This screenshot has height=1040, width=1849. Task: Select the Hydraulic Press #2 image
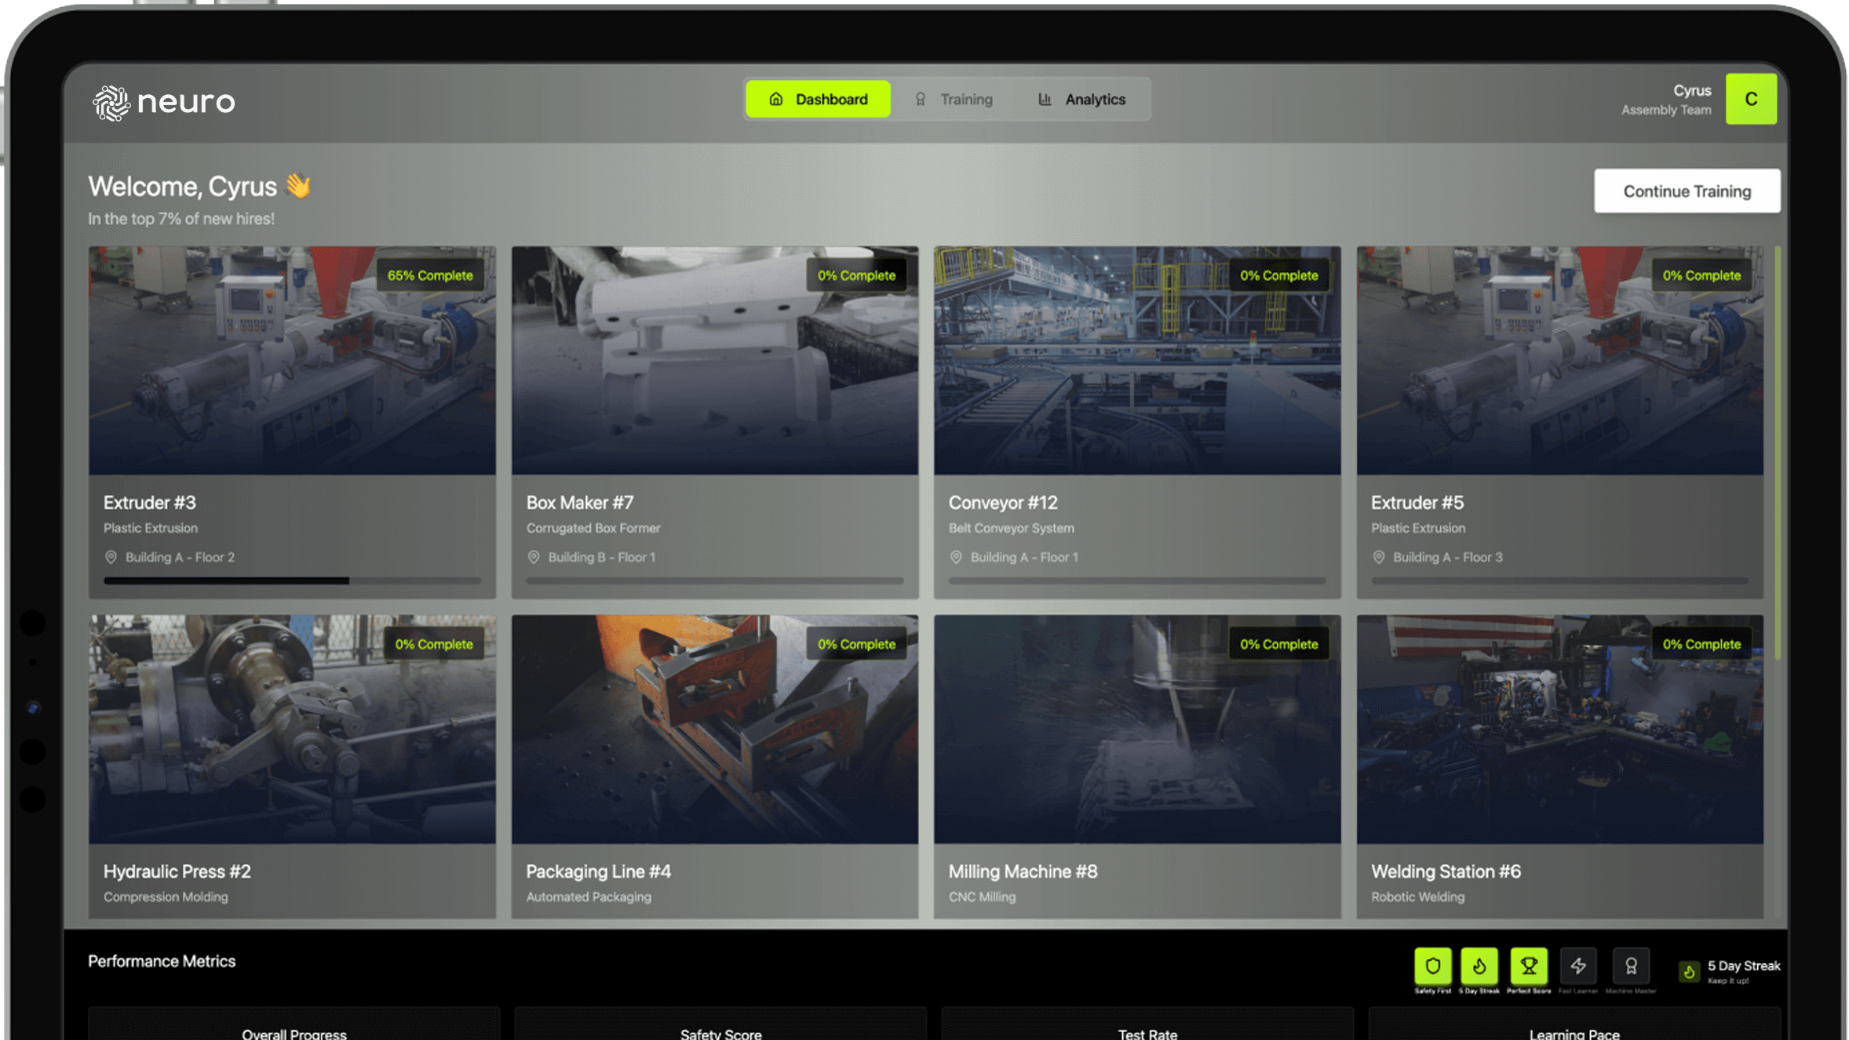tap(291, 729)
